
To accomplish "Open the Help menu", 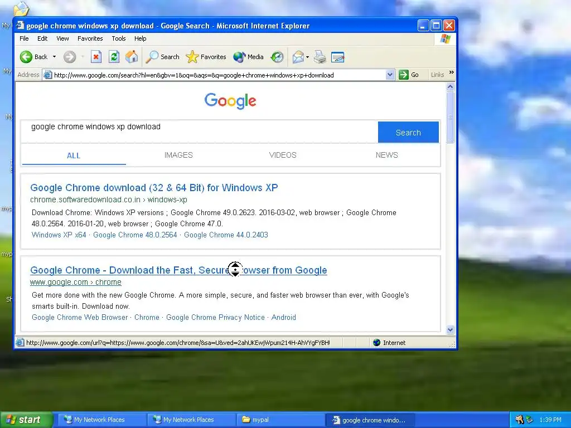I will coord(140,38).
